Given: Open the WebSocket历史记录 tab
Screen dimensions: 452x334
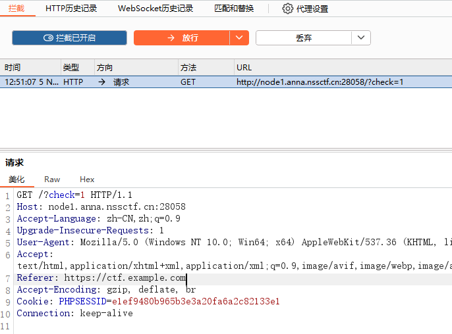Looking at the screenshot, I should [155, 9].
